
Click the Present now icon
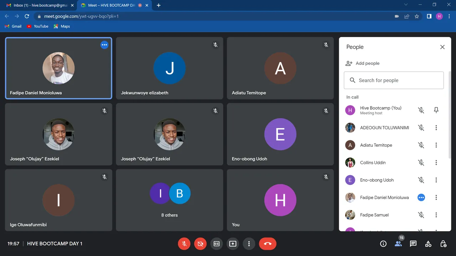pyautogui.click(x=233, y=244)
